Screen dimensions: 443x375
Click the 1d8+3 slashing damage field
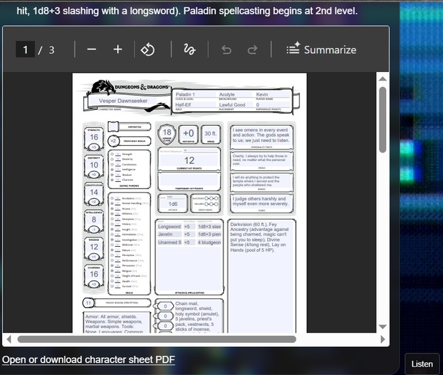(209, 226)
